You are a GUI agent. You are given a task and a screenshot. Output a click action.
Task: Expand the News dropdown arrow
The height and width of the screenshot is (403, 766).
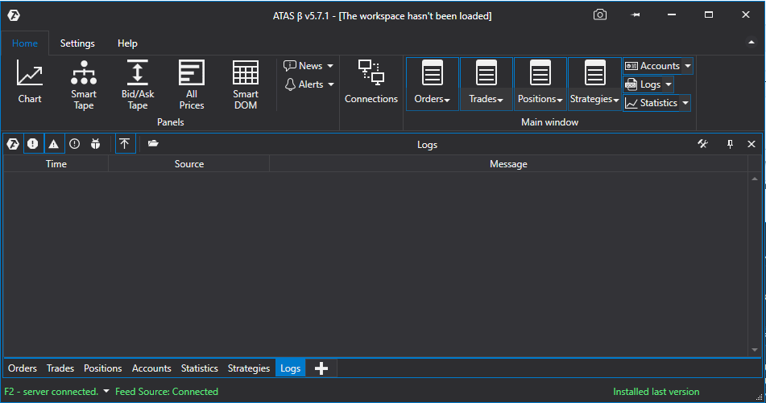pyautogui.click(x=330, y=66)
